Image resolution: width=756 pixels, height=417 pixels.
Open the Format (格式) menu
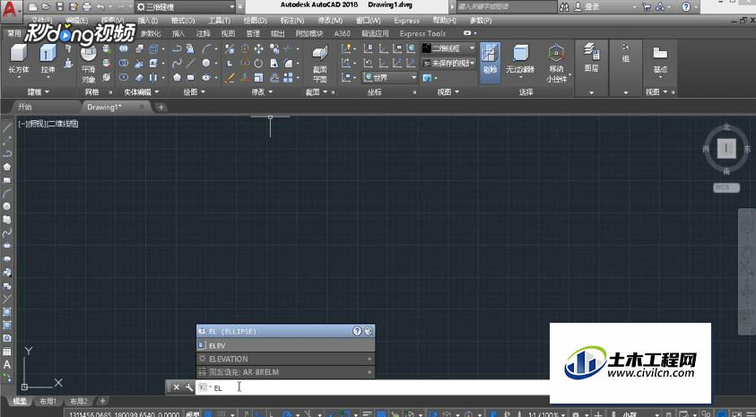coord(183,21)
